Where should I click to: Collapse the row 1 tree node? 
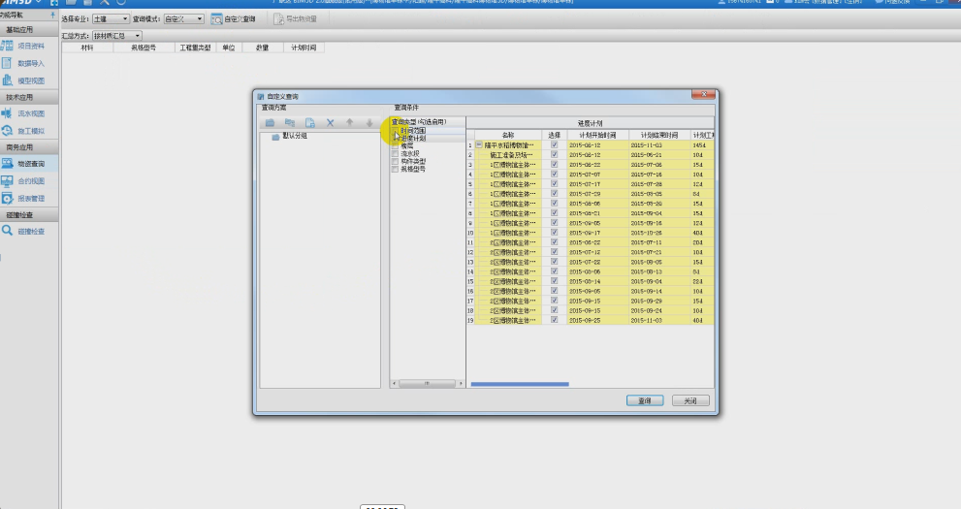click(x=479, y=144)
